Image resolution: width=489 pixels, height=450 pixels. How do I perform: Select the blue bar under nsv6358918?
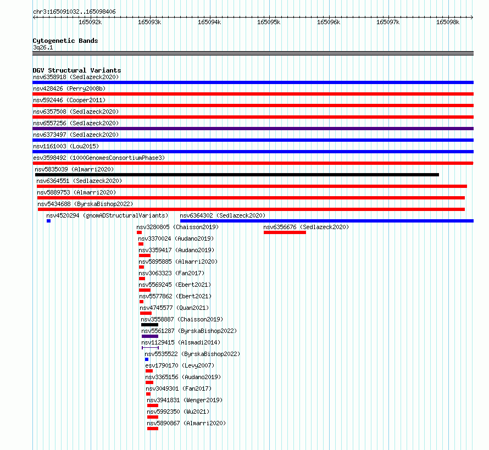point(253,82)
